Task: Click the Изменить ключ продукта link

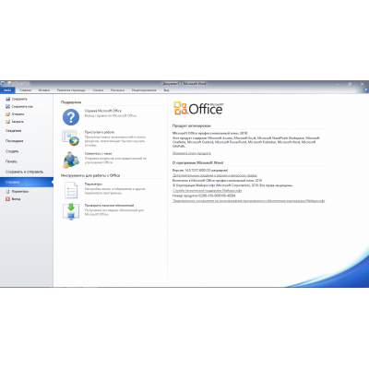Action: [192, 153]
